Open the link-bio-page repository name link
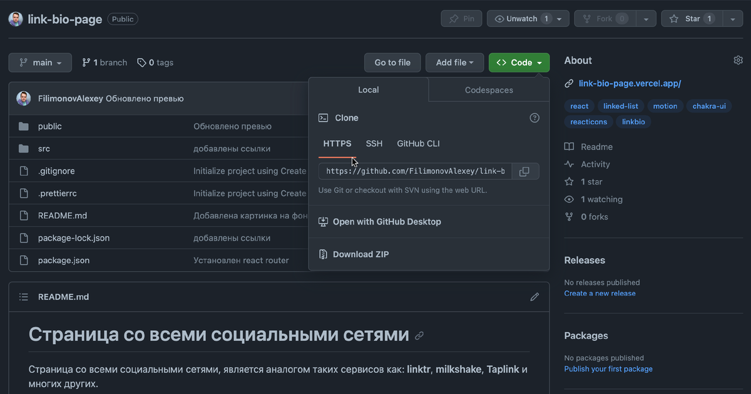 [x=65, y=19]
